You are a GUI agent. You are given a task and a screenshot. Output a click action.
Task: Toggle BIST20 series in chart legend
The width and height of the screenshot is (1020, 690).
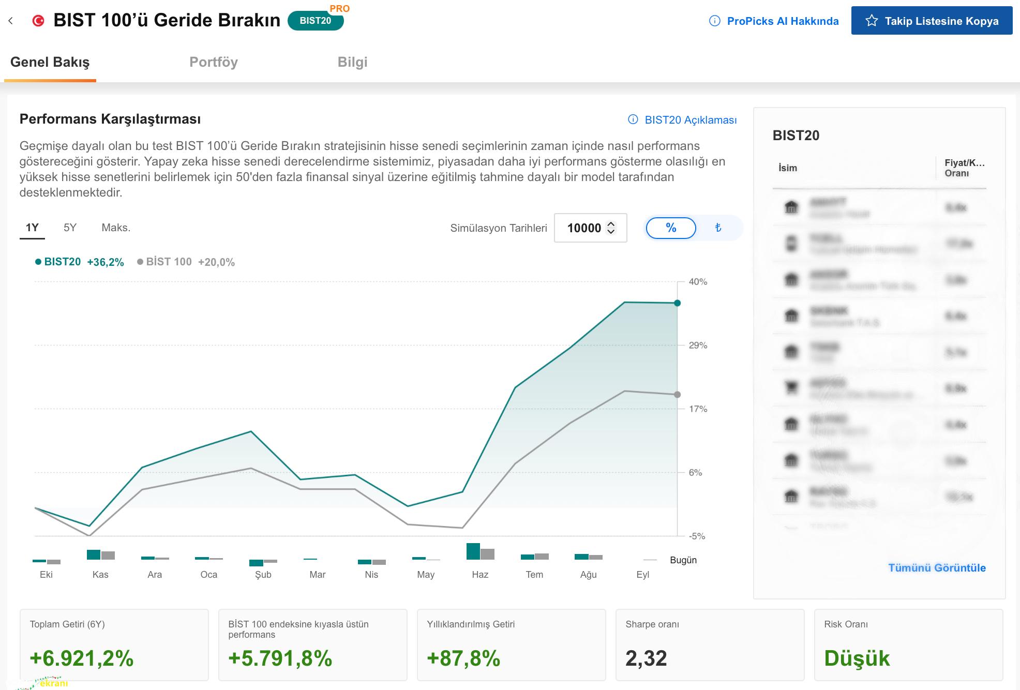coord(63,262)
